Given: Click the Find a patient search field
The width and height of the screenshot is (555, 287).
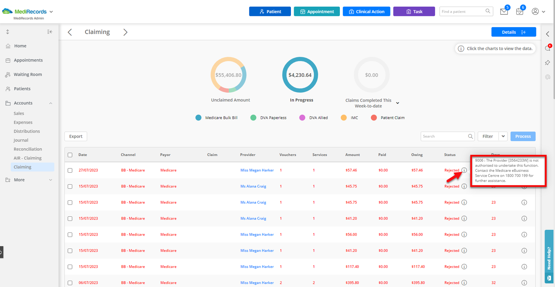Looking at the screenshot, I should (462, 12).
